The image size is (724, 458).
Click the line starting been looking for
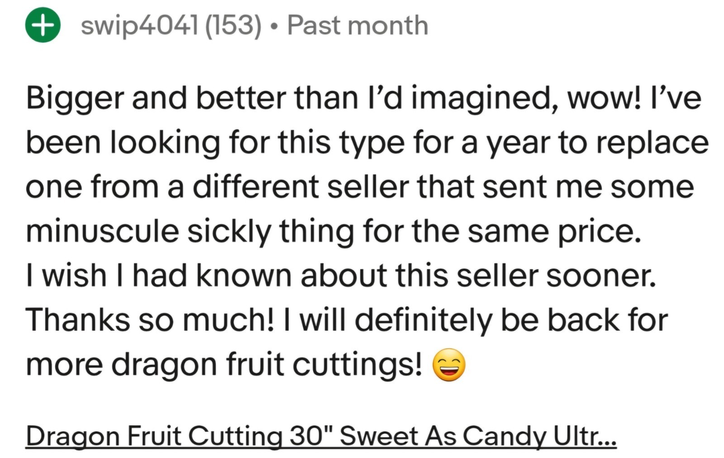coord(367,143)
